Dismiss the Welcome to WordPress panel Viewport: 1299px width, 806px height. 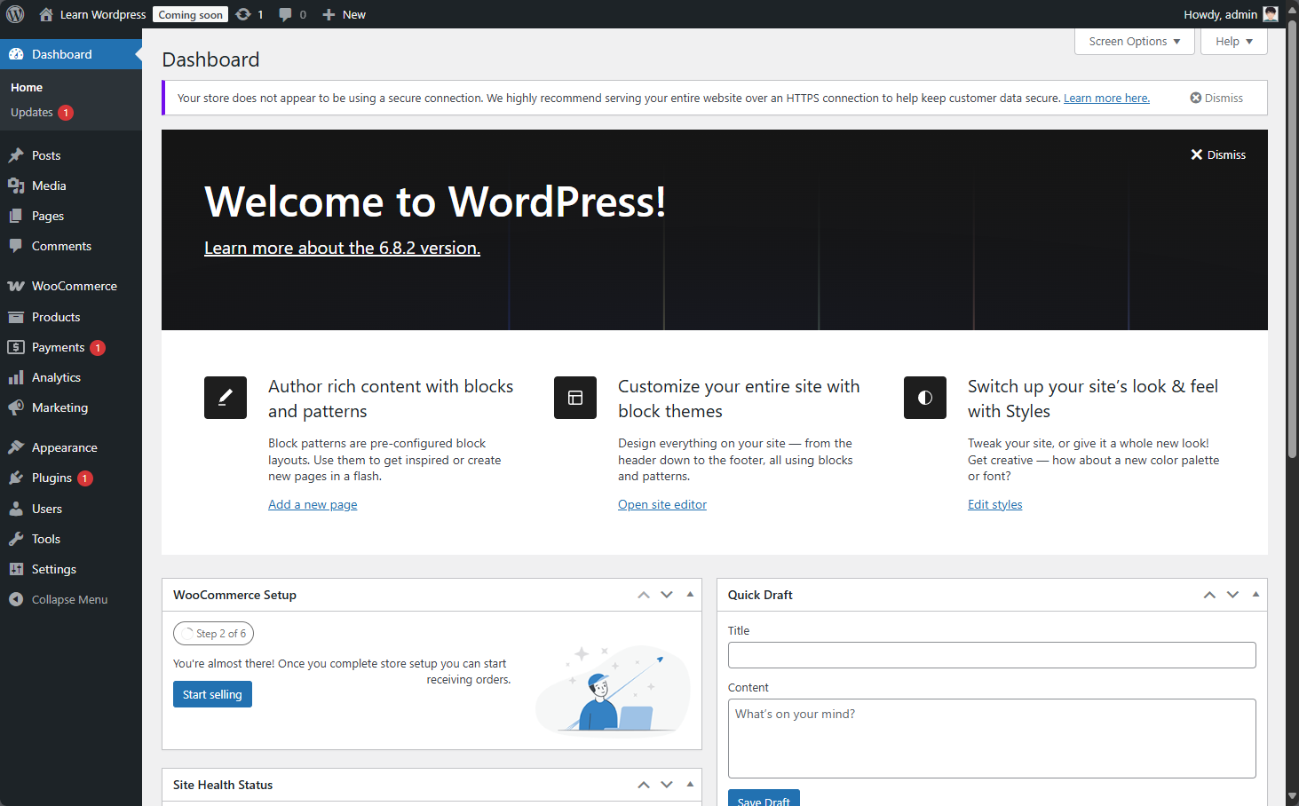click(x=1218, y=154)
